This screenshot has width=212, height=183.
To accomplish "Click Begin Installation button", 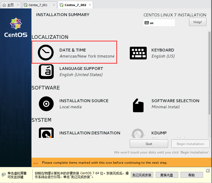I will click(x=190, y=144).
